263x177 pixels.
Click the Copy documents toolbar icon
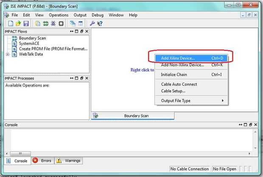click(x=38, y=24)
